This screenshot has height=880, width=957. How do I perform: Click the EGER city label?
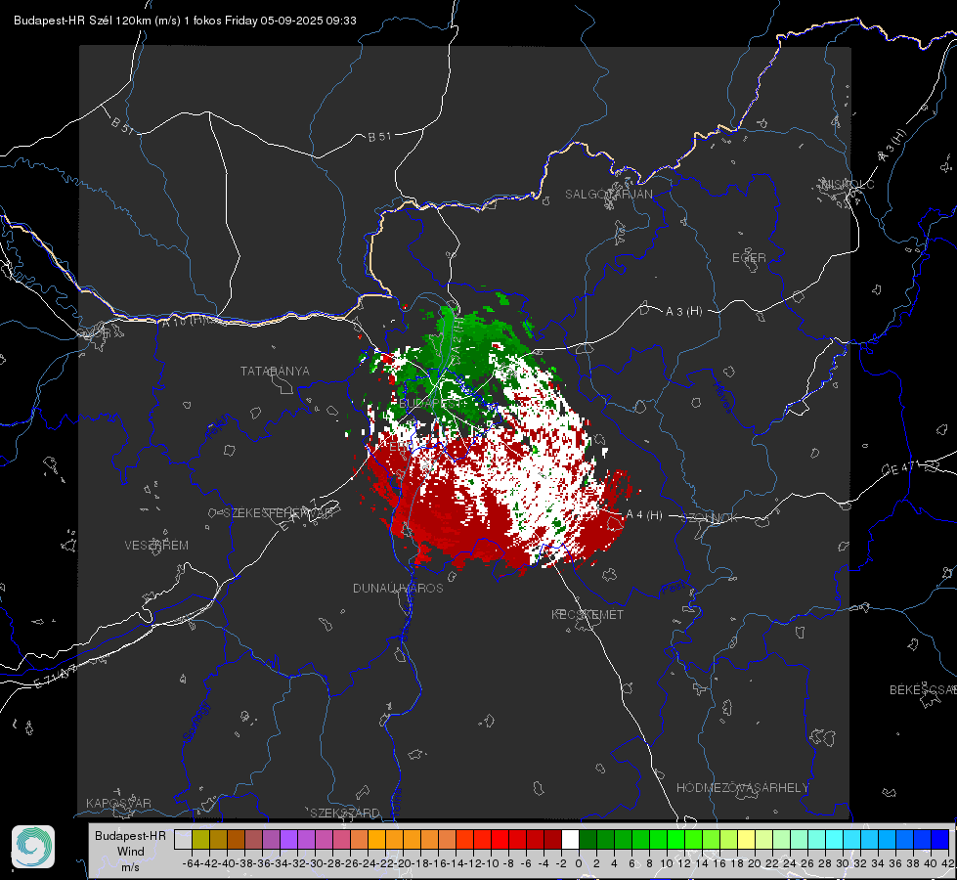point(749,258)
